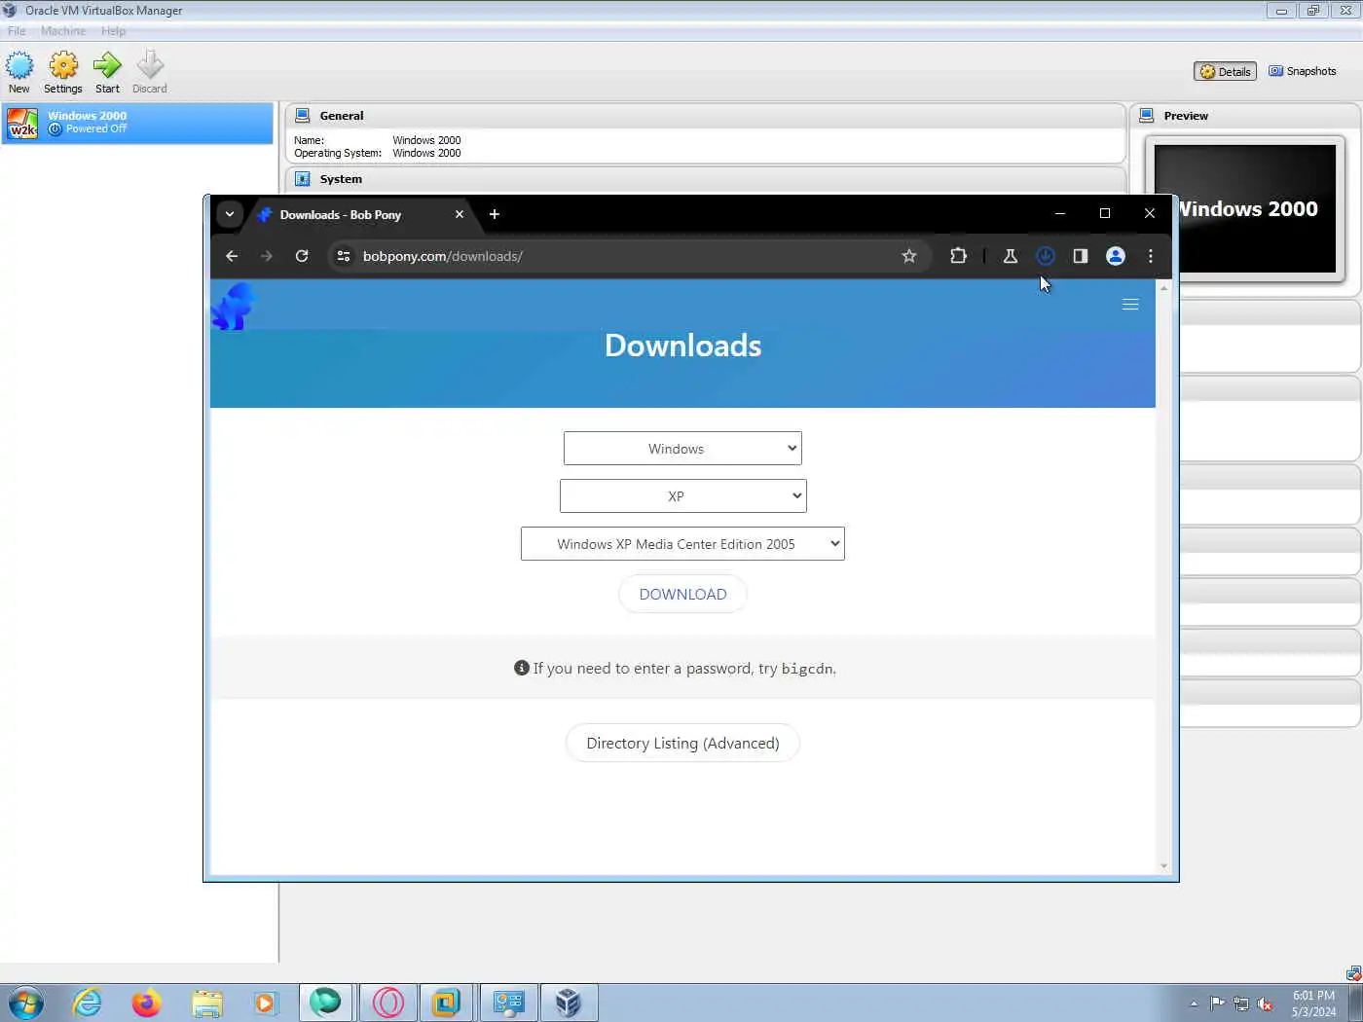This screenshot has width=1363, height=1022.
Task: Close the Downloads - Bob Pony tab
Action: pos(460,214)
